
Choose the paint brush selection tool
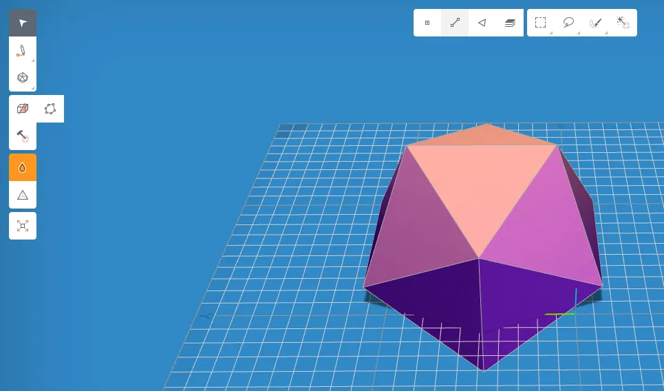click(595, 23)
